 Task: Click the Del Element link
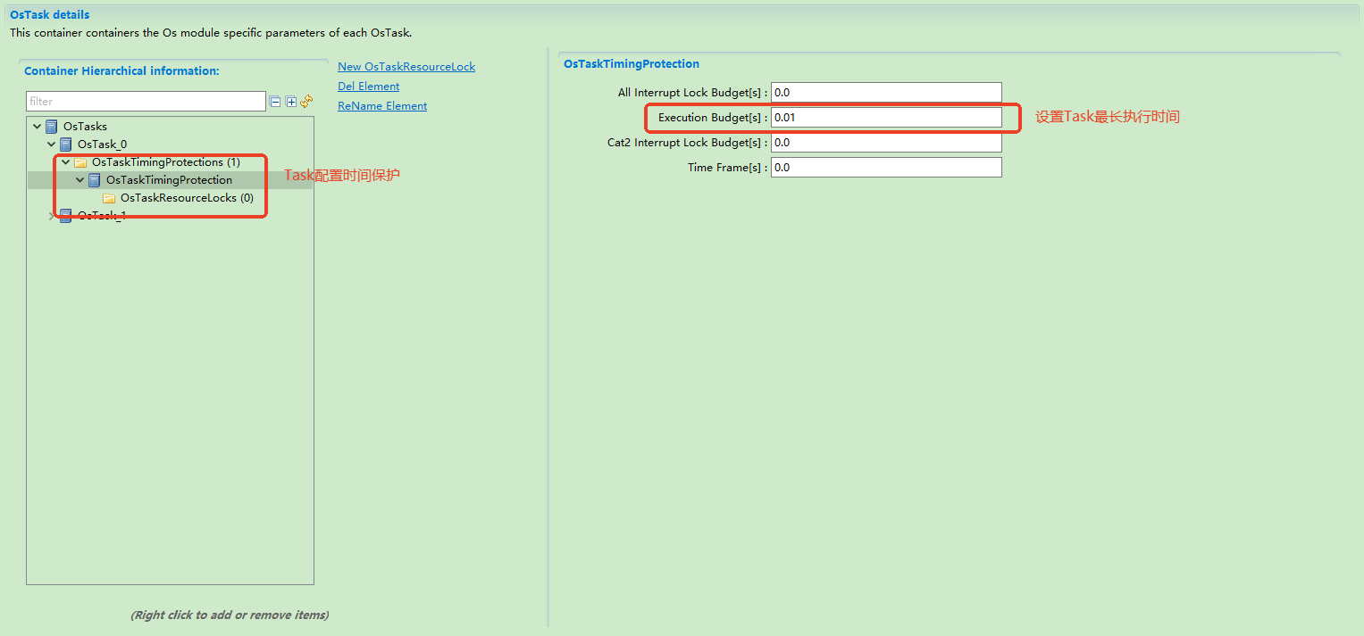[368, 87]
